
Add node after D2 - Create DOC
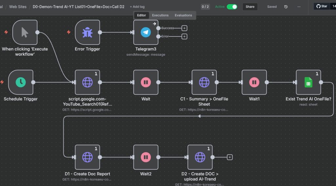230,157
